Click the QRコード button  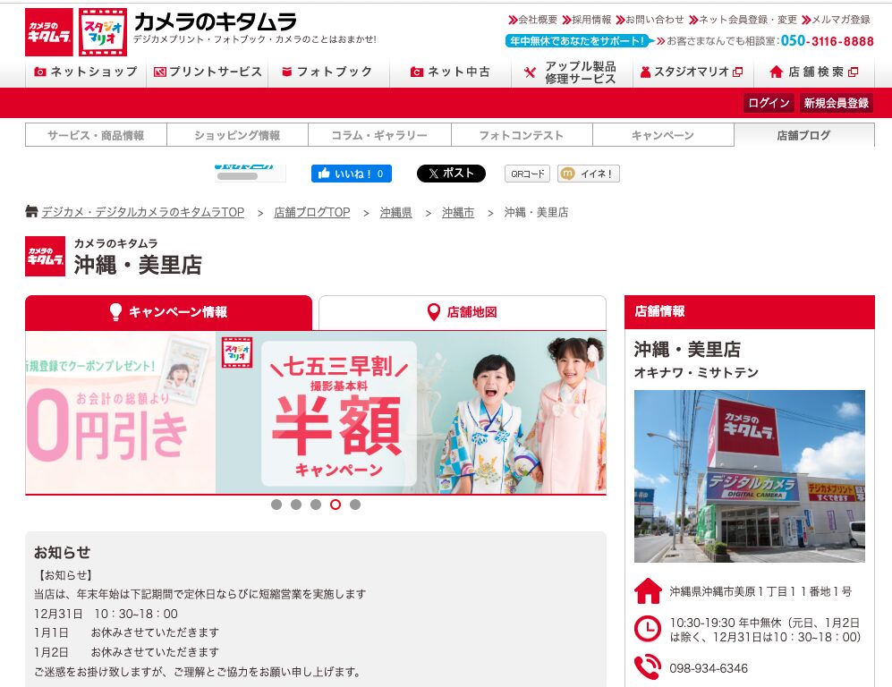527,174
